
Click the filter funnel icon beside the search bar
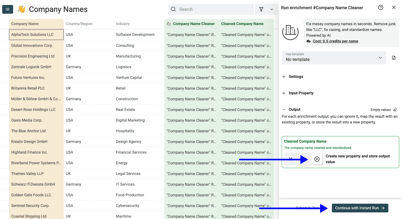coord(261,9)
